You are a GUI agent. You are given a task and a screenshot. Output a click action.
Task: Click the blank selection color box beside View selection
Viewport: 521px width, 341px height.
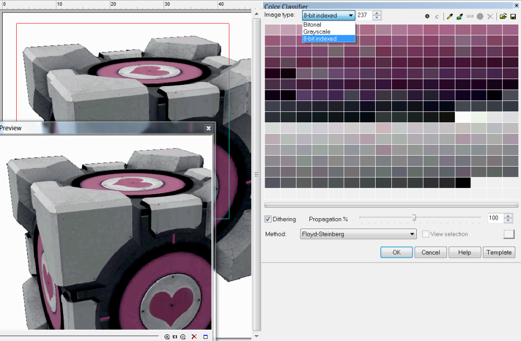tap(508, 234)
